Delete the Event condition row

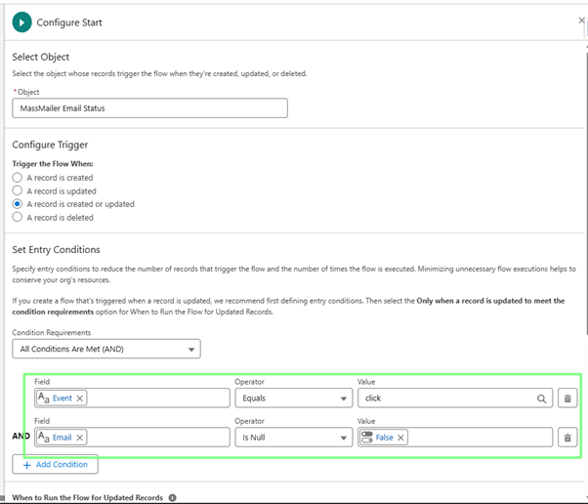coord(567,399)
